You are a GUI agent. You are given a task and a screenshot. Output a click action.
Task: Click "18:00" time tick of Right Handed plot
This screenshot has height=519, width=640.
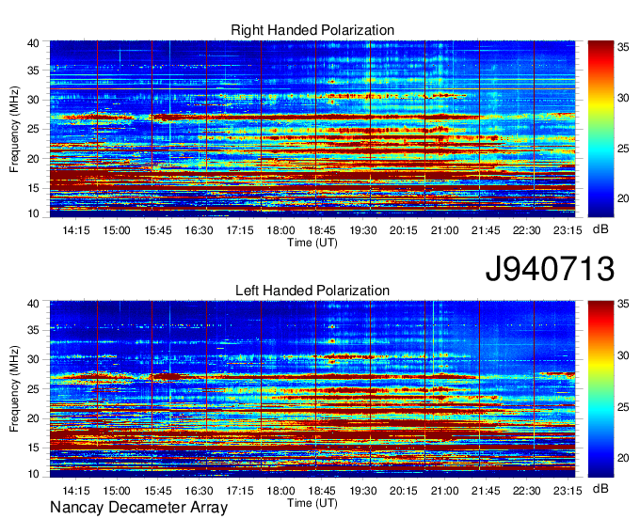(x=280, y=230)
